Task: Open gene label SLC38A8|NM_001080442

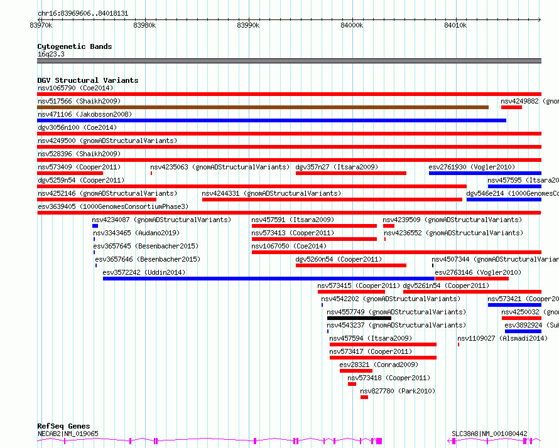Action: click(x=489, y=434)
